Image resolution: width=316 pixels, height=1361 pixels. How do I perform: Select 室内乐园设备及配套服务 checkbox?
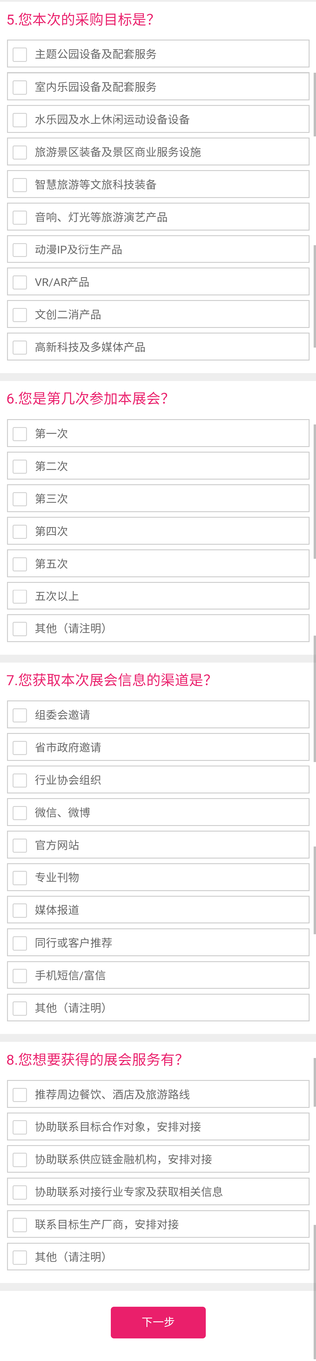[158, 87]
